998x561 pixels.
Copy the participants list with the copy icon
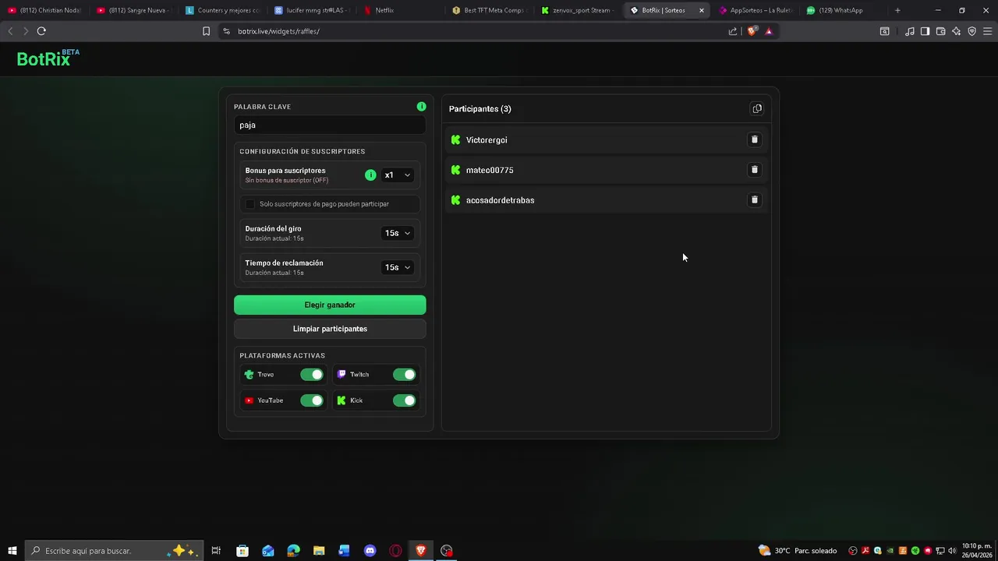757,109
